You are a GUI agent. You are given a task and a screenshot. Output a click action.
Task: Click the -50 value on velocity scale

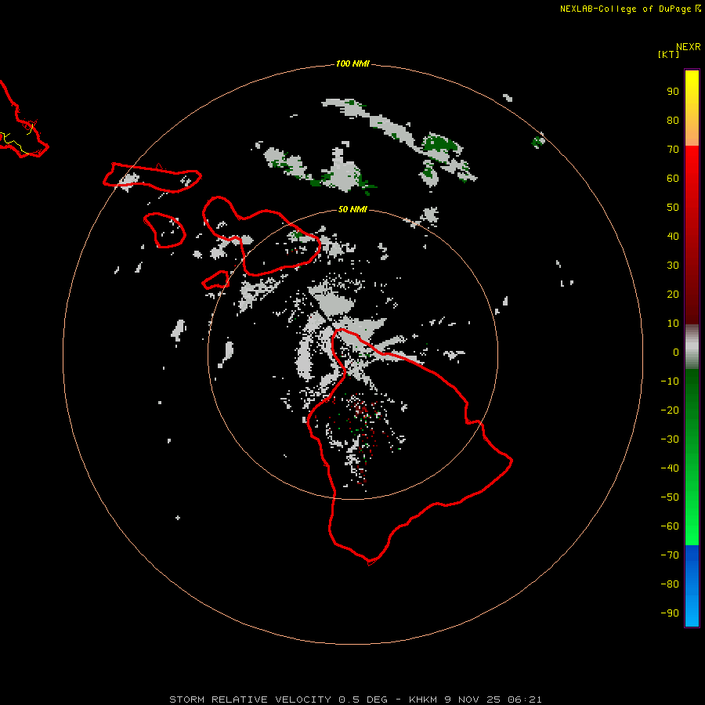coord(670,497)
